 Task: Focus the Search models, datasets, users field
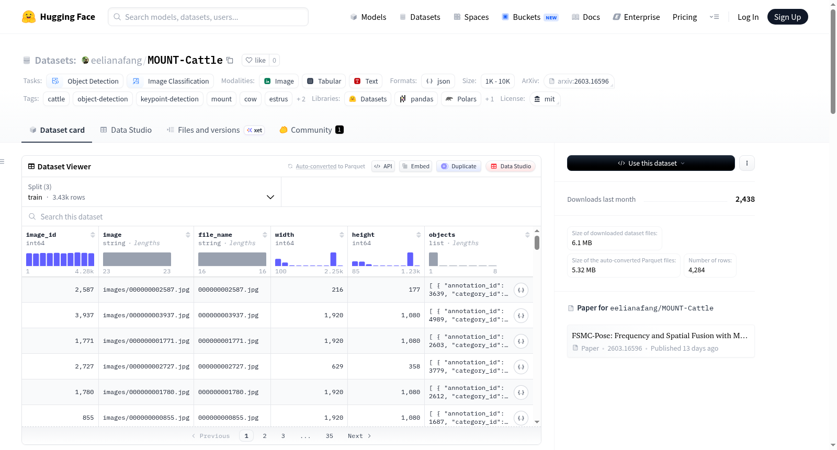[x=208, y=17]
